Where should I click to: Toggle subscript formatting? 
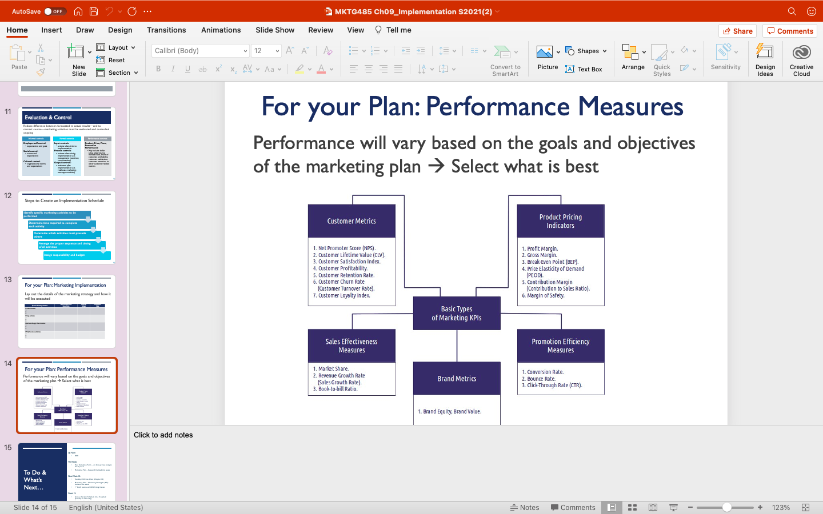click(x=233, y=69)
